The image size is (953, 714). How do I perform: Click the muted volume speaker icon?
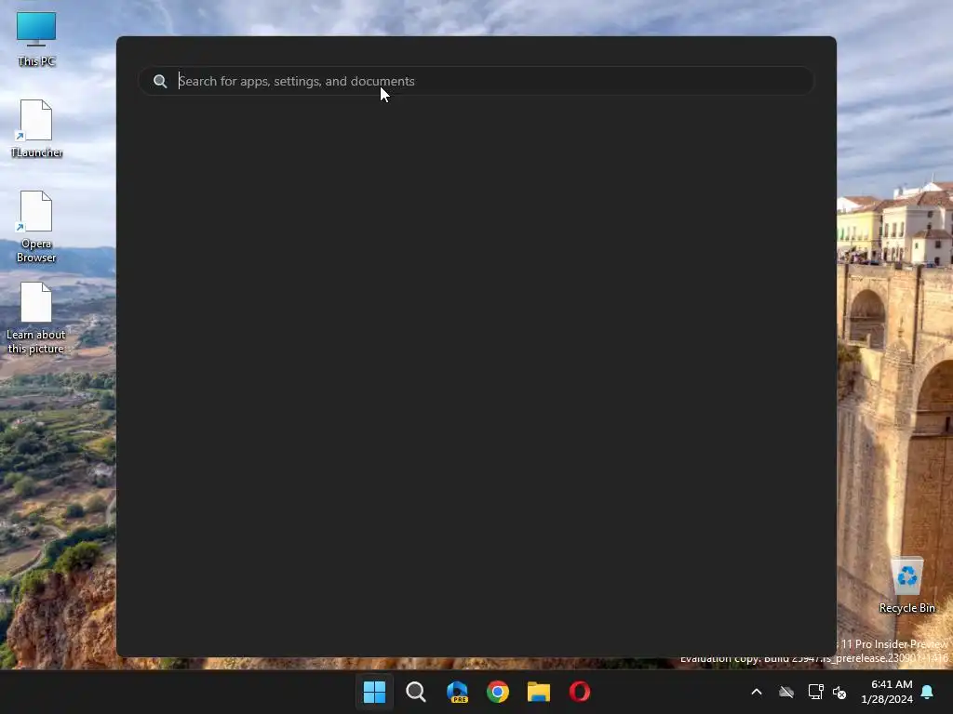(x=839, y=692)
